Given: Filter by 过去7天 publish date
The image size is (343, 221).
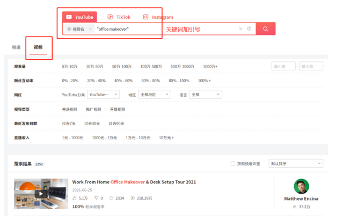Looking at the screenshot, I should click(69, 124).
